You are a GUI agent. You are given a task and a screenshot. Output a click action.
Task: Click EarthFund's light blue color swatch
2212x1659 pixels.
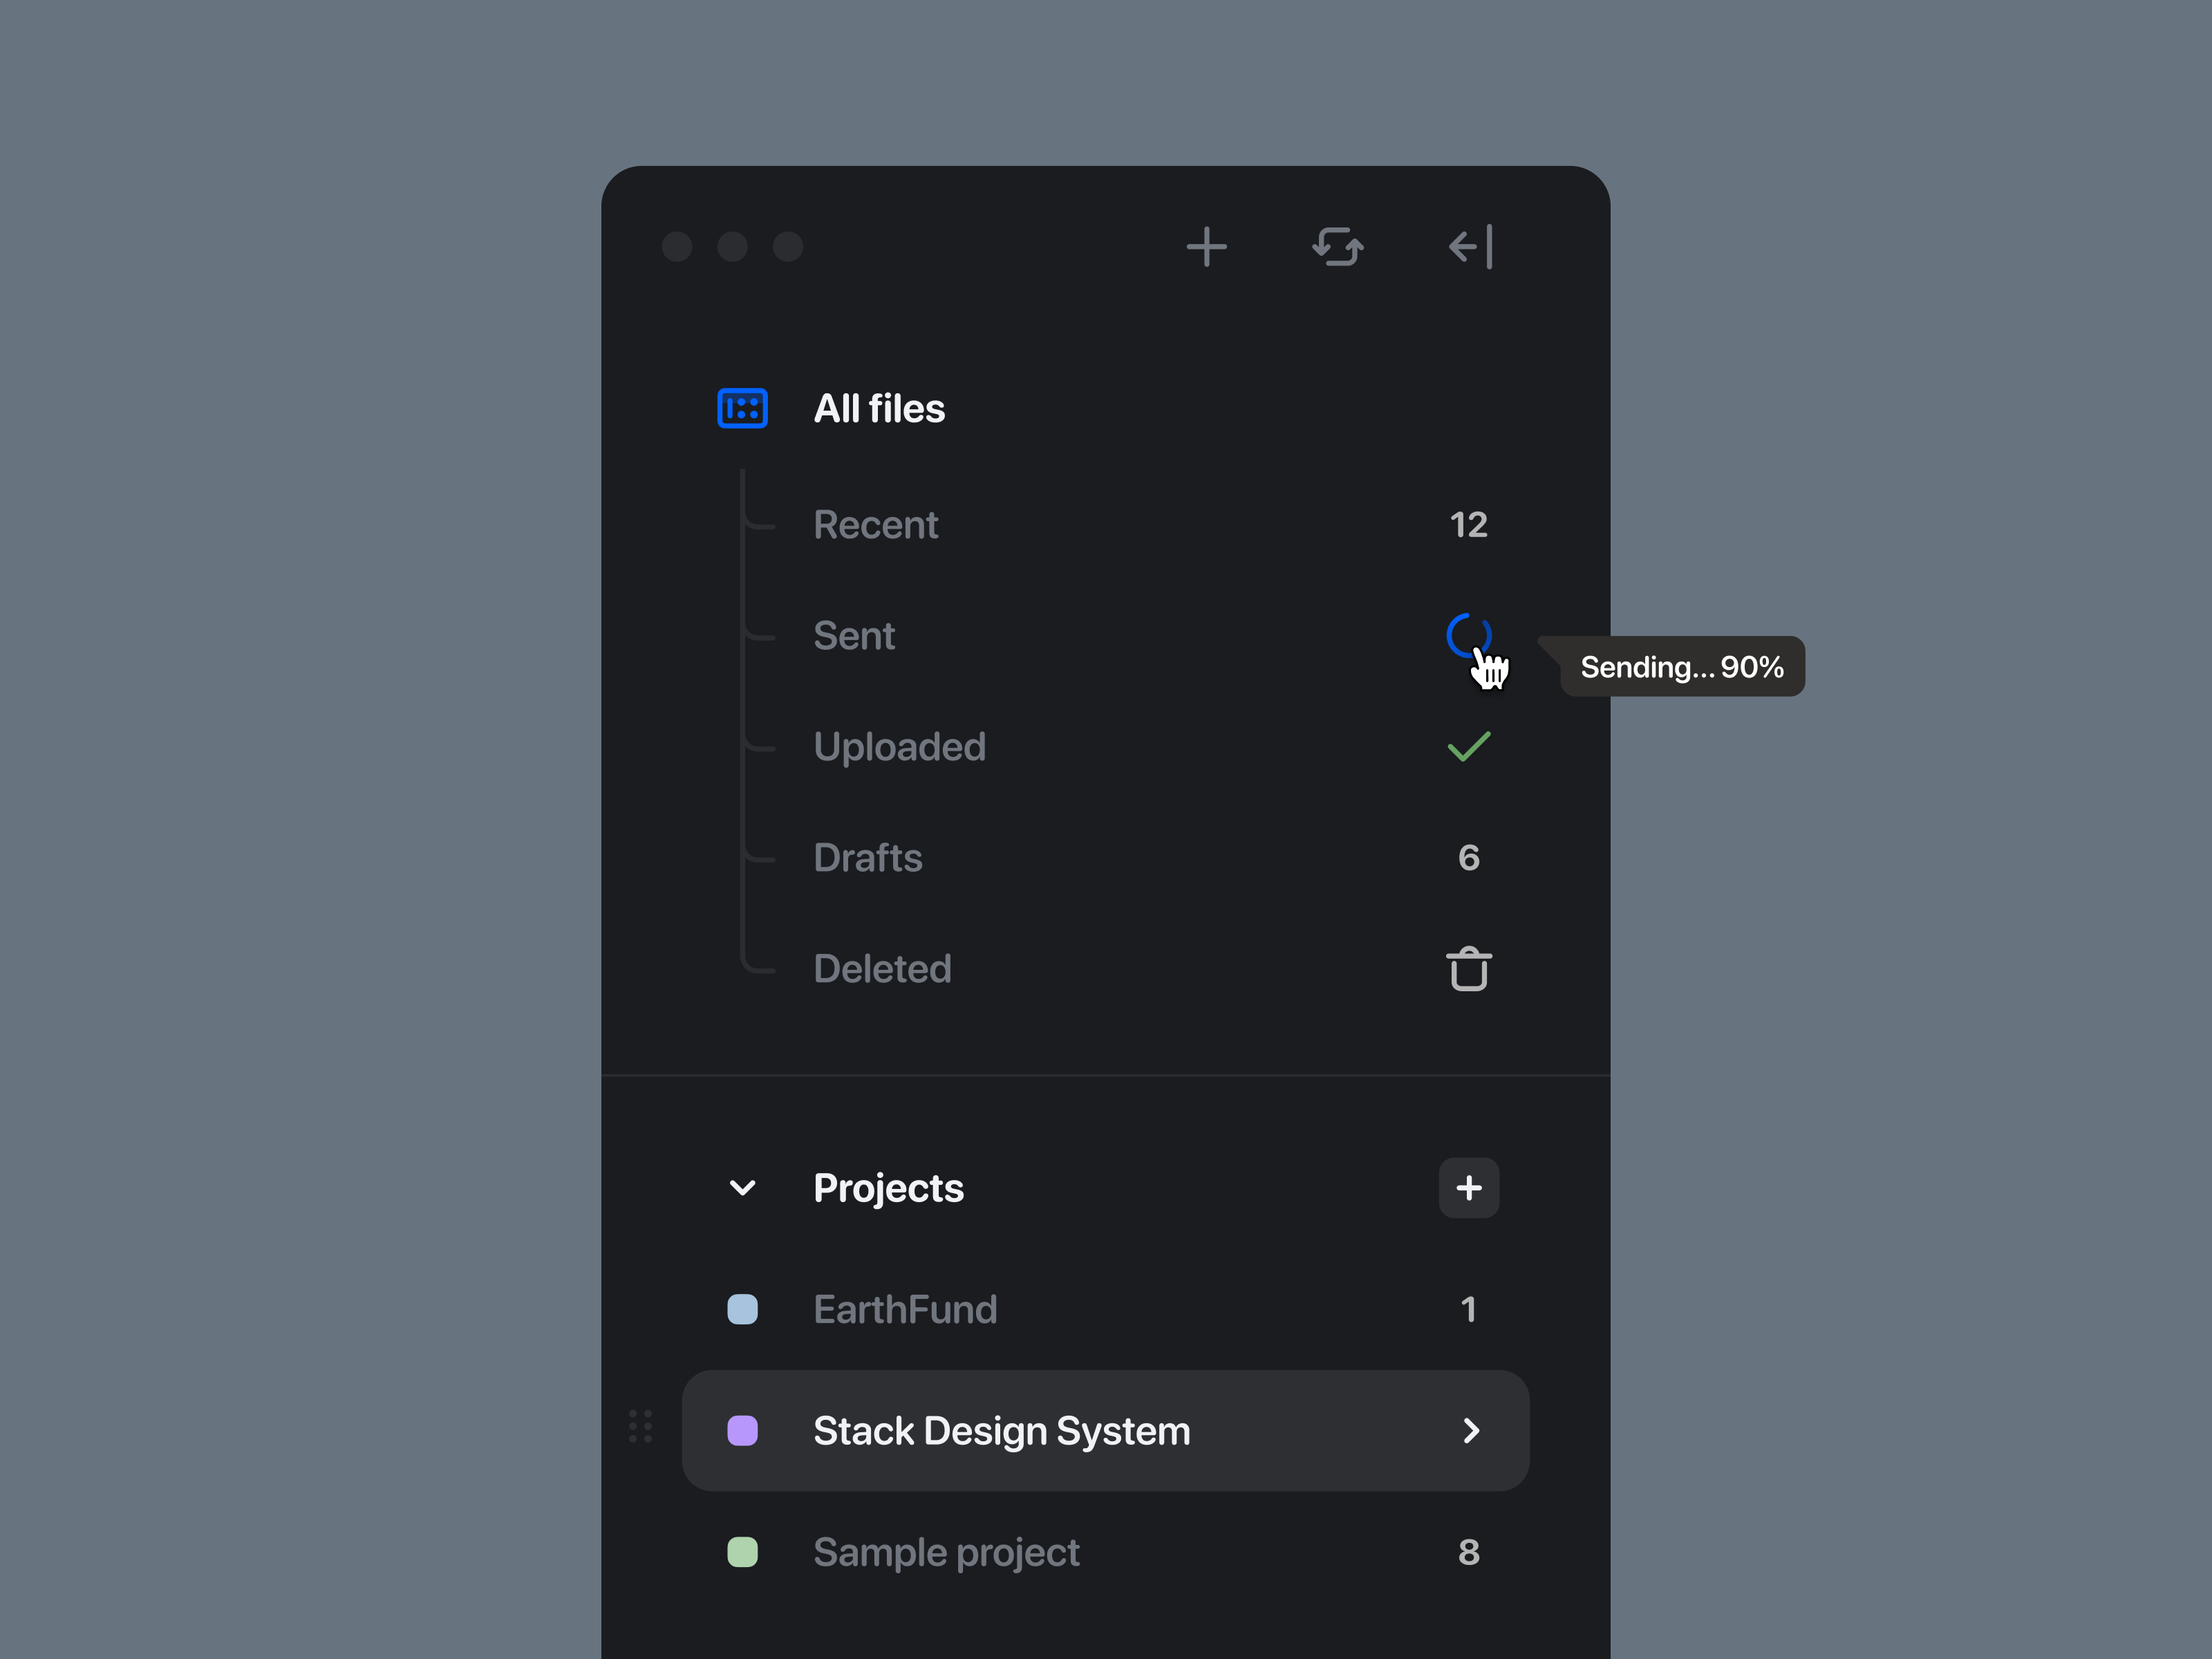click(x=742, y=1309)
